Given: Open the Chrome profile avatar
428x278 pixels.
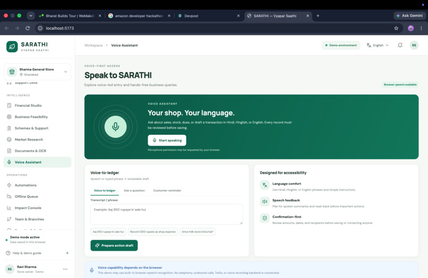Looking at the screenshot, I should pyautogui.click(x=410, y=28).
